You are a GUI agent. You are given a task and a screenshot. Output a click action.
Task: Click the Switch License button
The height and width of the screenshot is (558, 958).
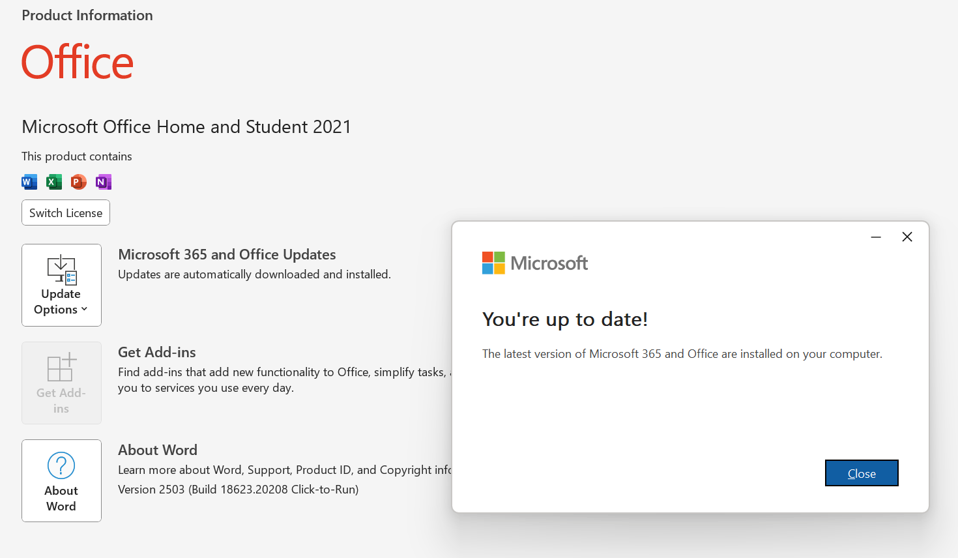point(66,213)
